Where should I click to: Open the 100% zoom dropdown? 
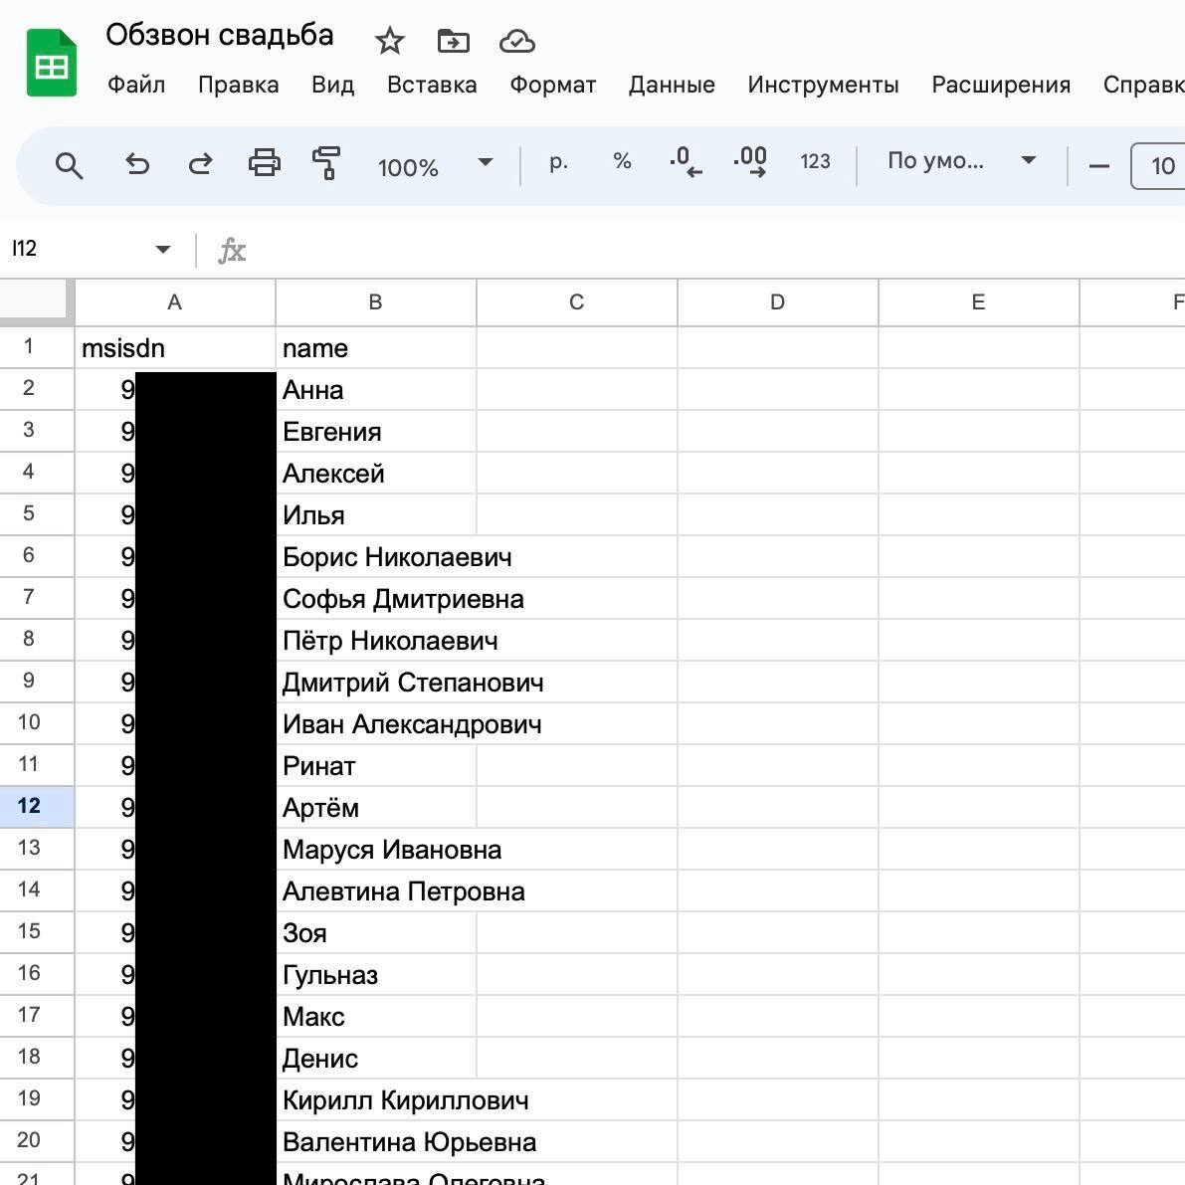pos(436,166)
